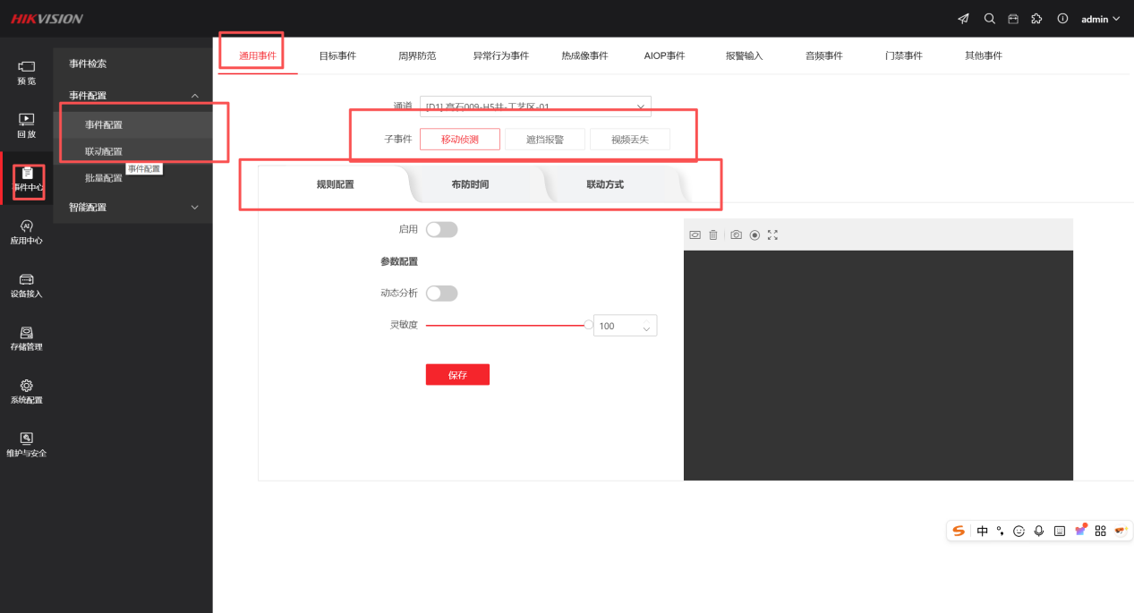
Task: Select the 遮挡报警 sub-event option
Action: click(x=545, y=140)
